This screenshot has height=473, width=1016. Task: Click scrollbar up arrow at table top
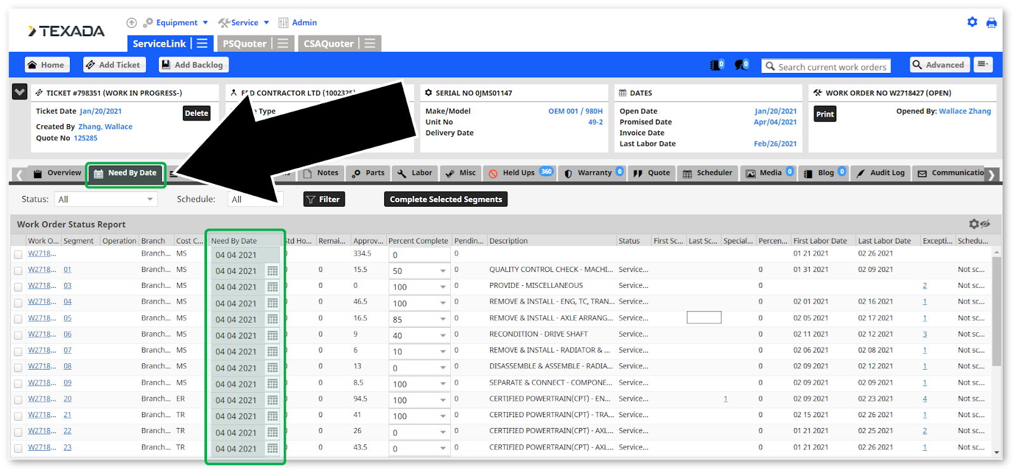click(996, 252)
